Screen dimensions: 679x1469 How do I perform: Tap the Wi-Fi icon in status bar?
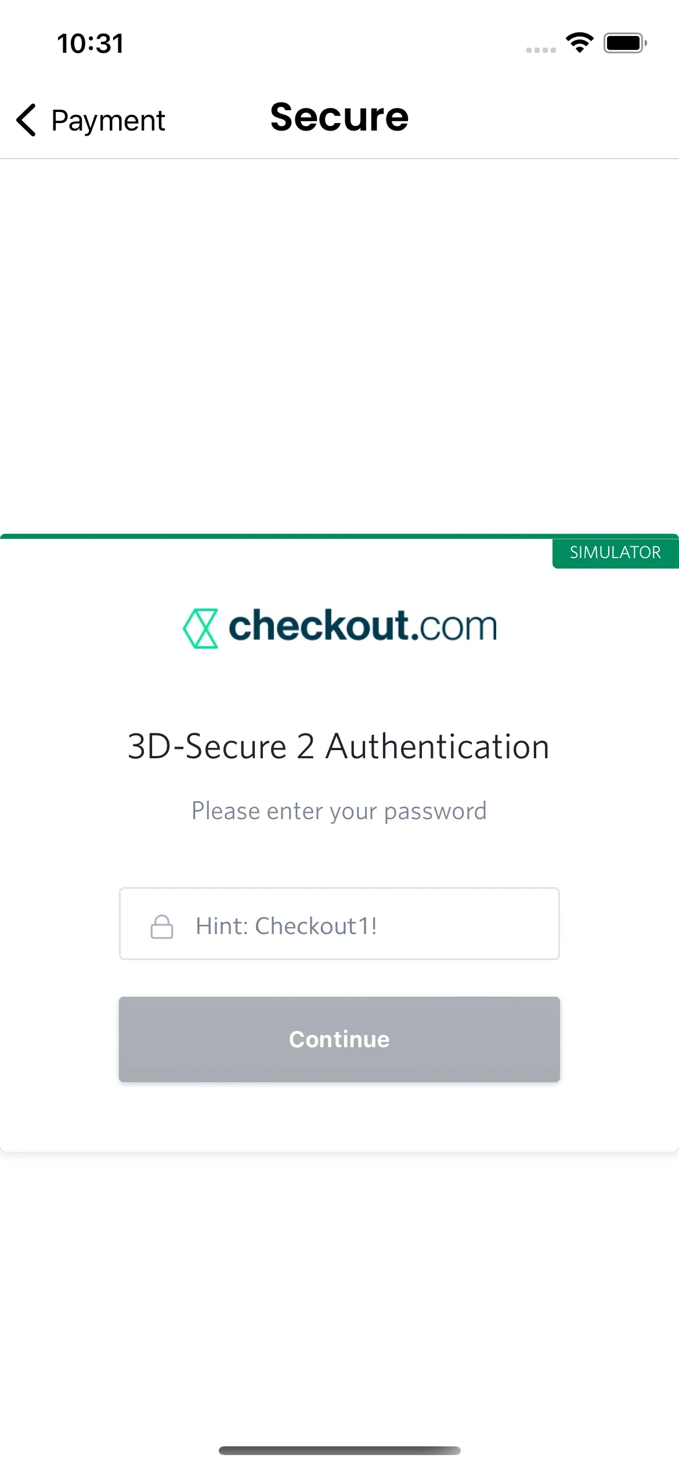tap(579, 42)
